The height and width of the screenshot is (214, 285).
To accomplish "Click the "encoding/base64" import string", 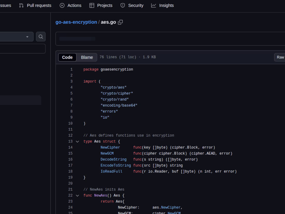I will pos(119,105).
